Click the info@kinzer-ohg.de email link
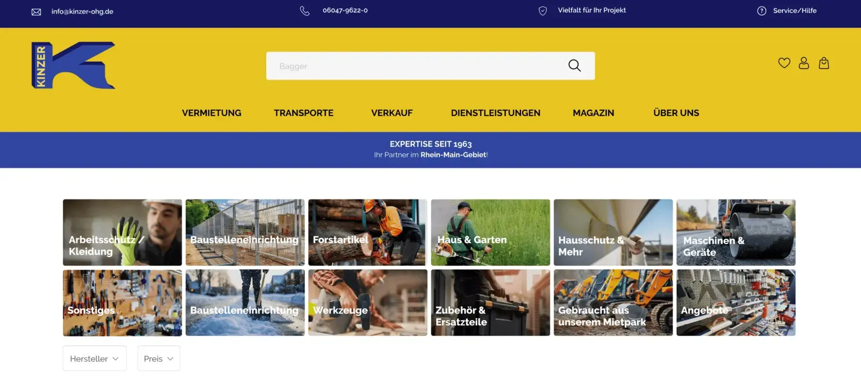The image size is (861, 382). point(82,11)
